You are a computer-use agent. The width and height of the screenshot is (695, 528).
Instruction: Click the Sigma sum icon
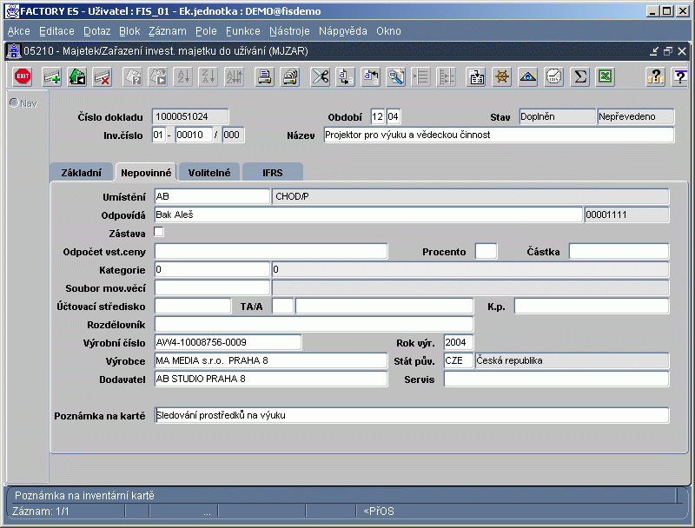579,76
